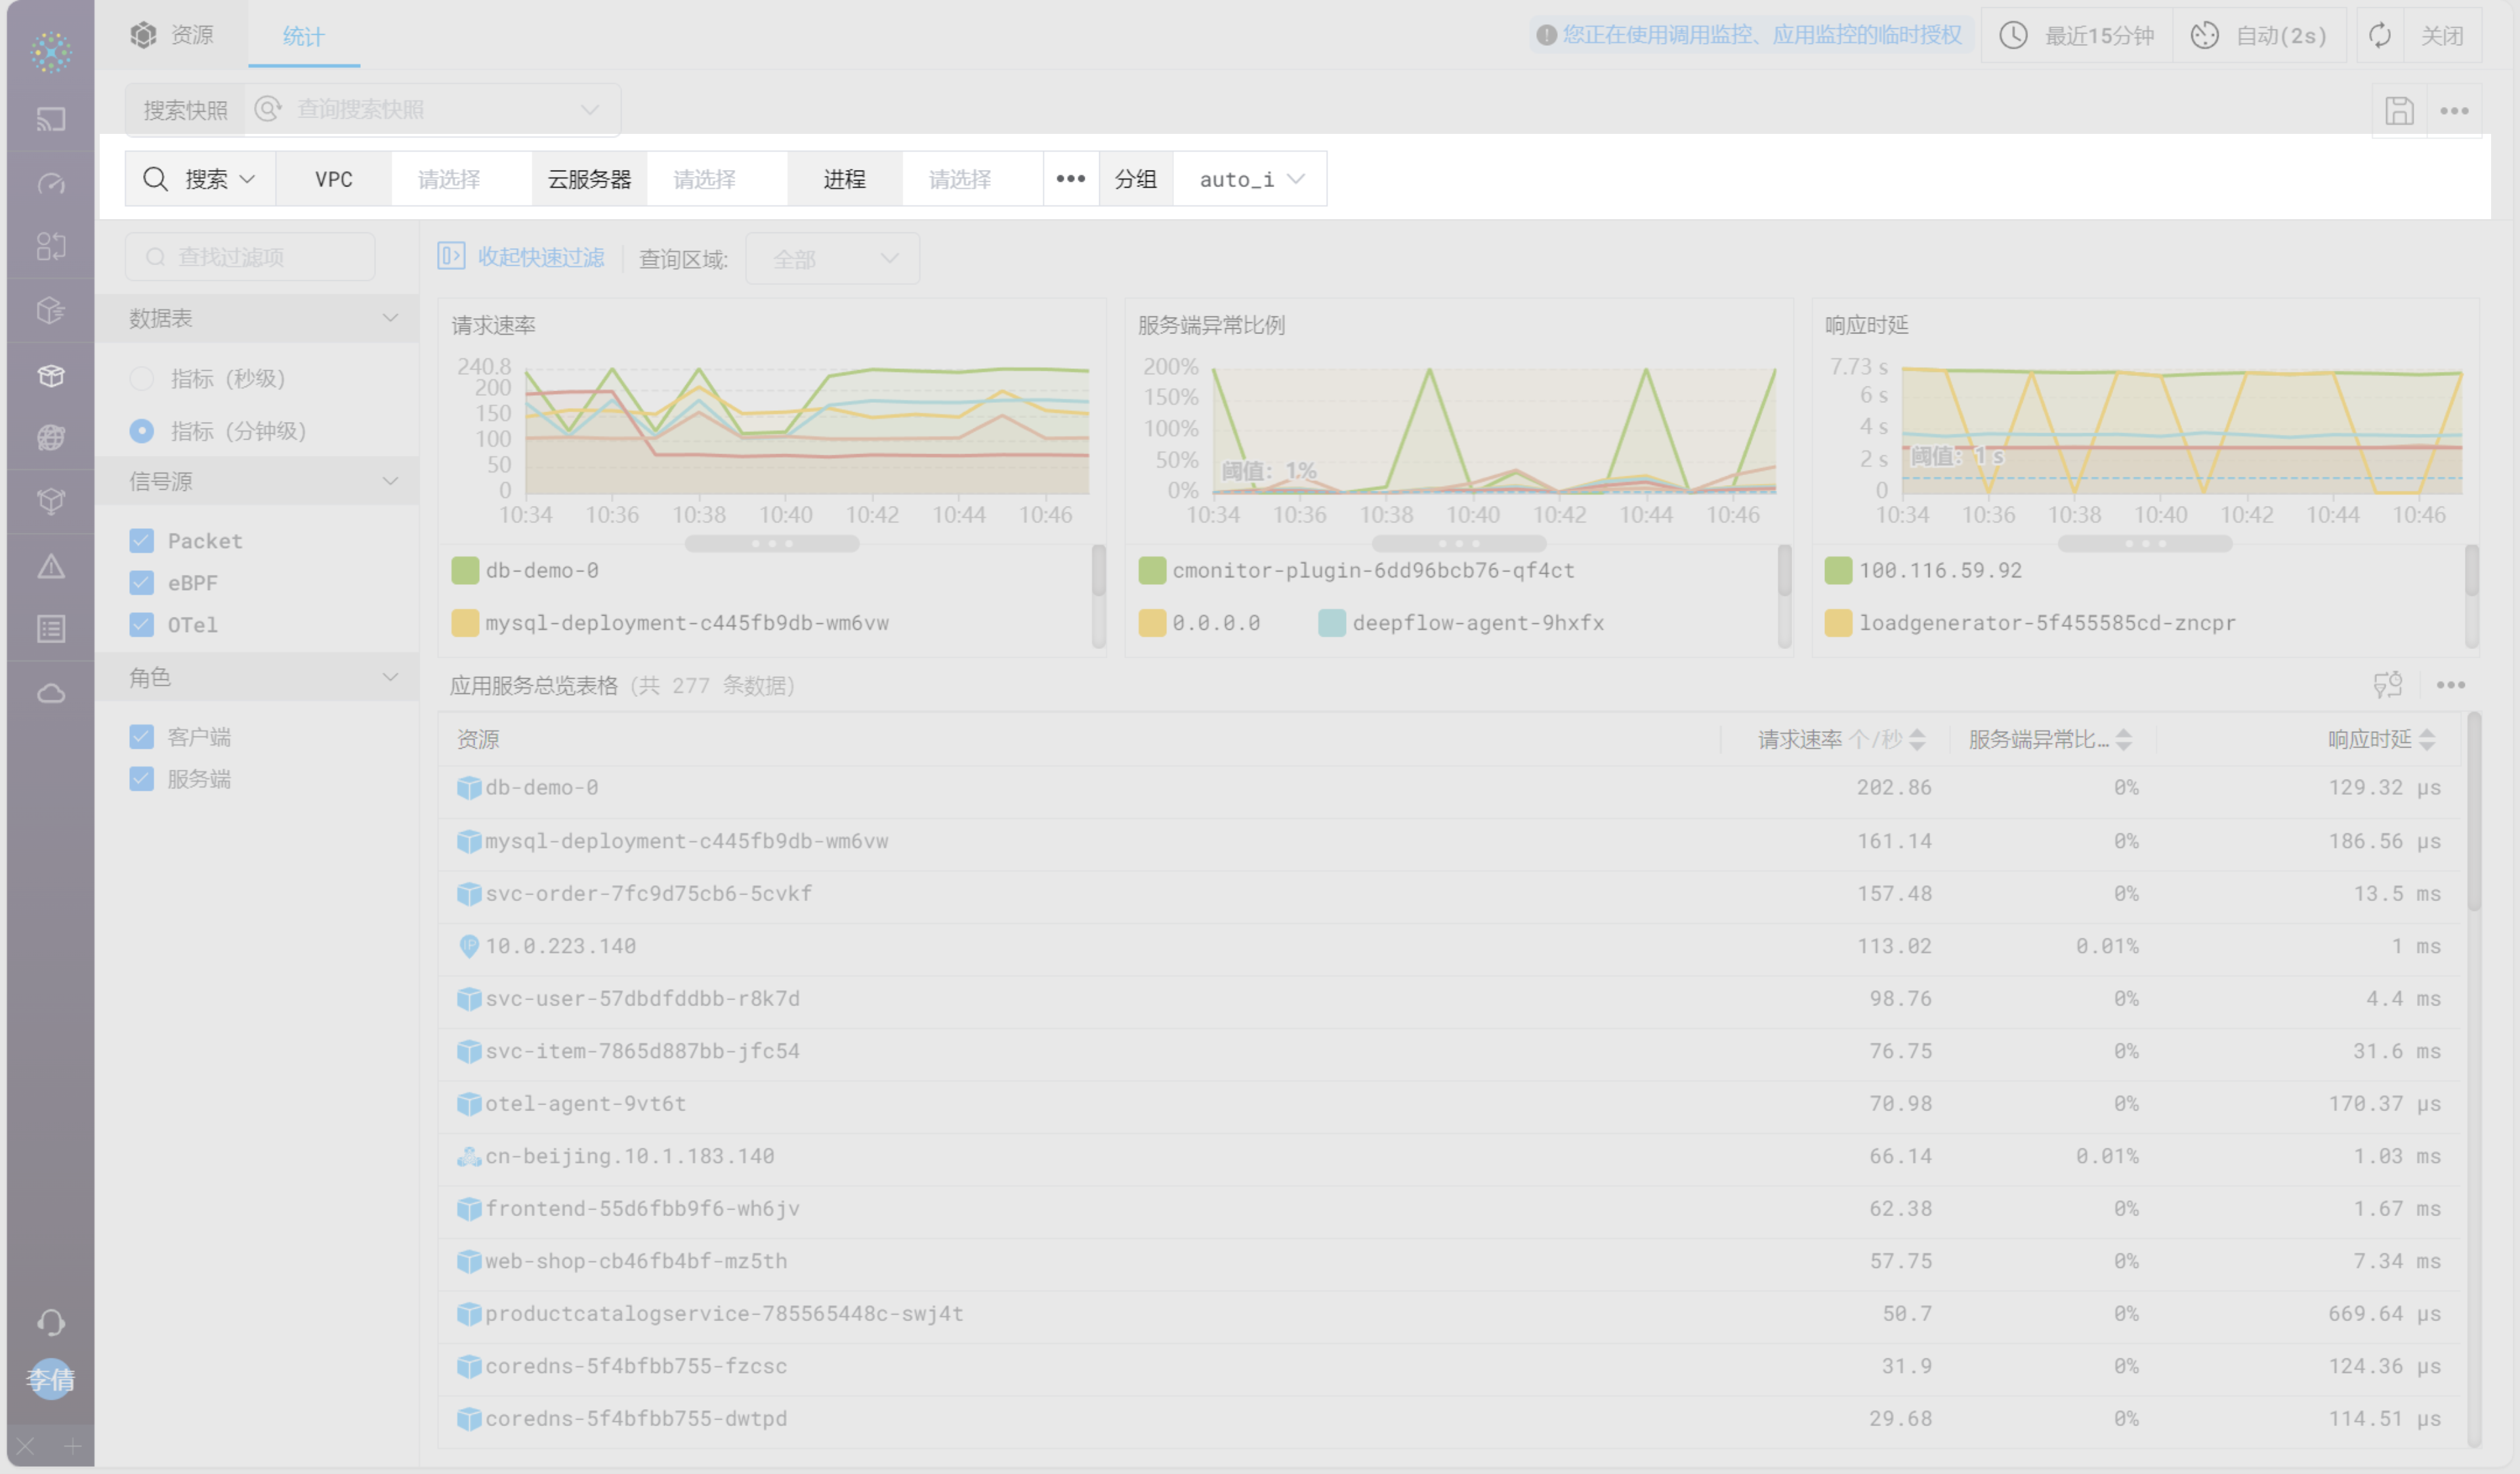The height and width of the screenshot is (1474, 2520).
Task: Select the 统计 tab
Action: tap(303, 37)
